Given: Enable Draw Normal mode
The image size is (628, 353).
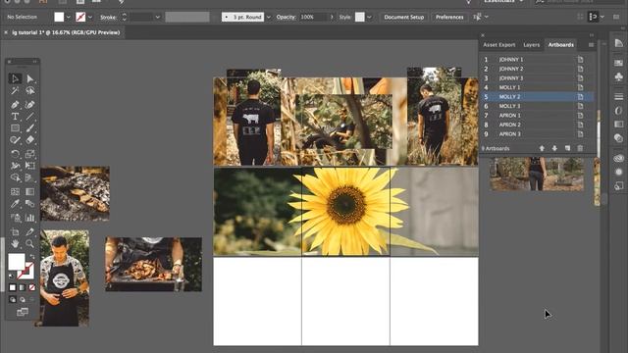Looking at the screenshot, I should [13, 299].
